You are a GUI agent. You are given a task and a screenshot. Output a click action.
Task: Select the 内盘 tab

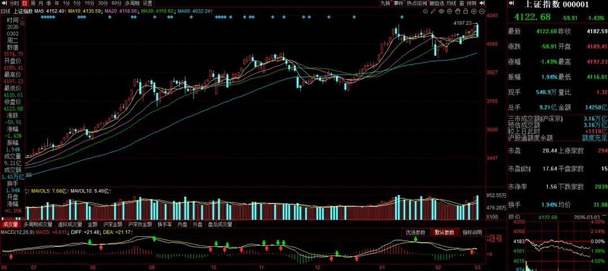click(x=182, y=224)
